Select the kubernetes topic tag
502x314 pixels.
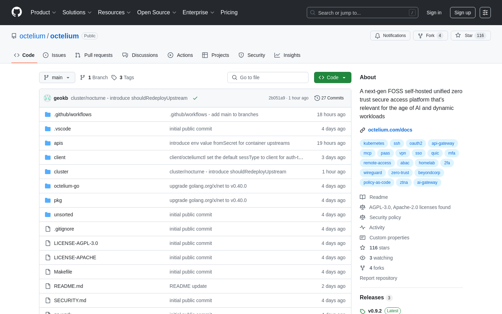point(374,143)
